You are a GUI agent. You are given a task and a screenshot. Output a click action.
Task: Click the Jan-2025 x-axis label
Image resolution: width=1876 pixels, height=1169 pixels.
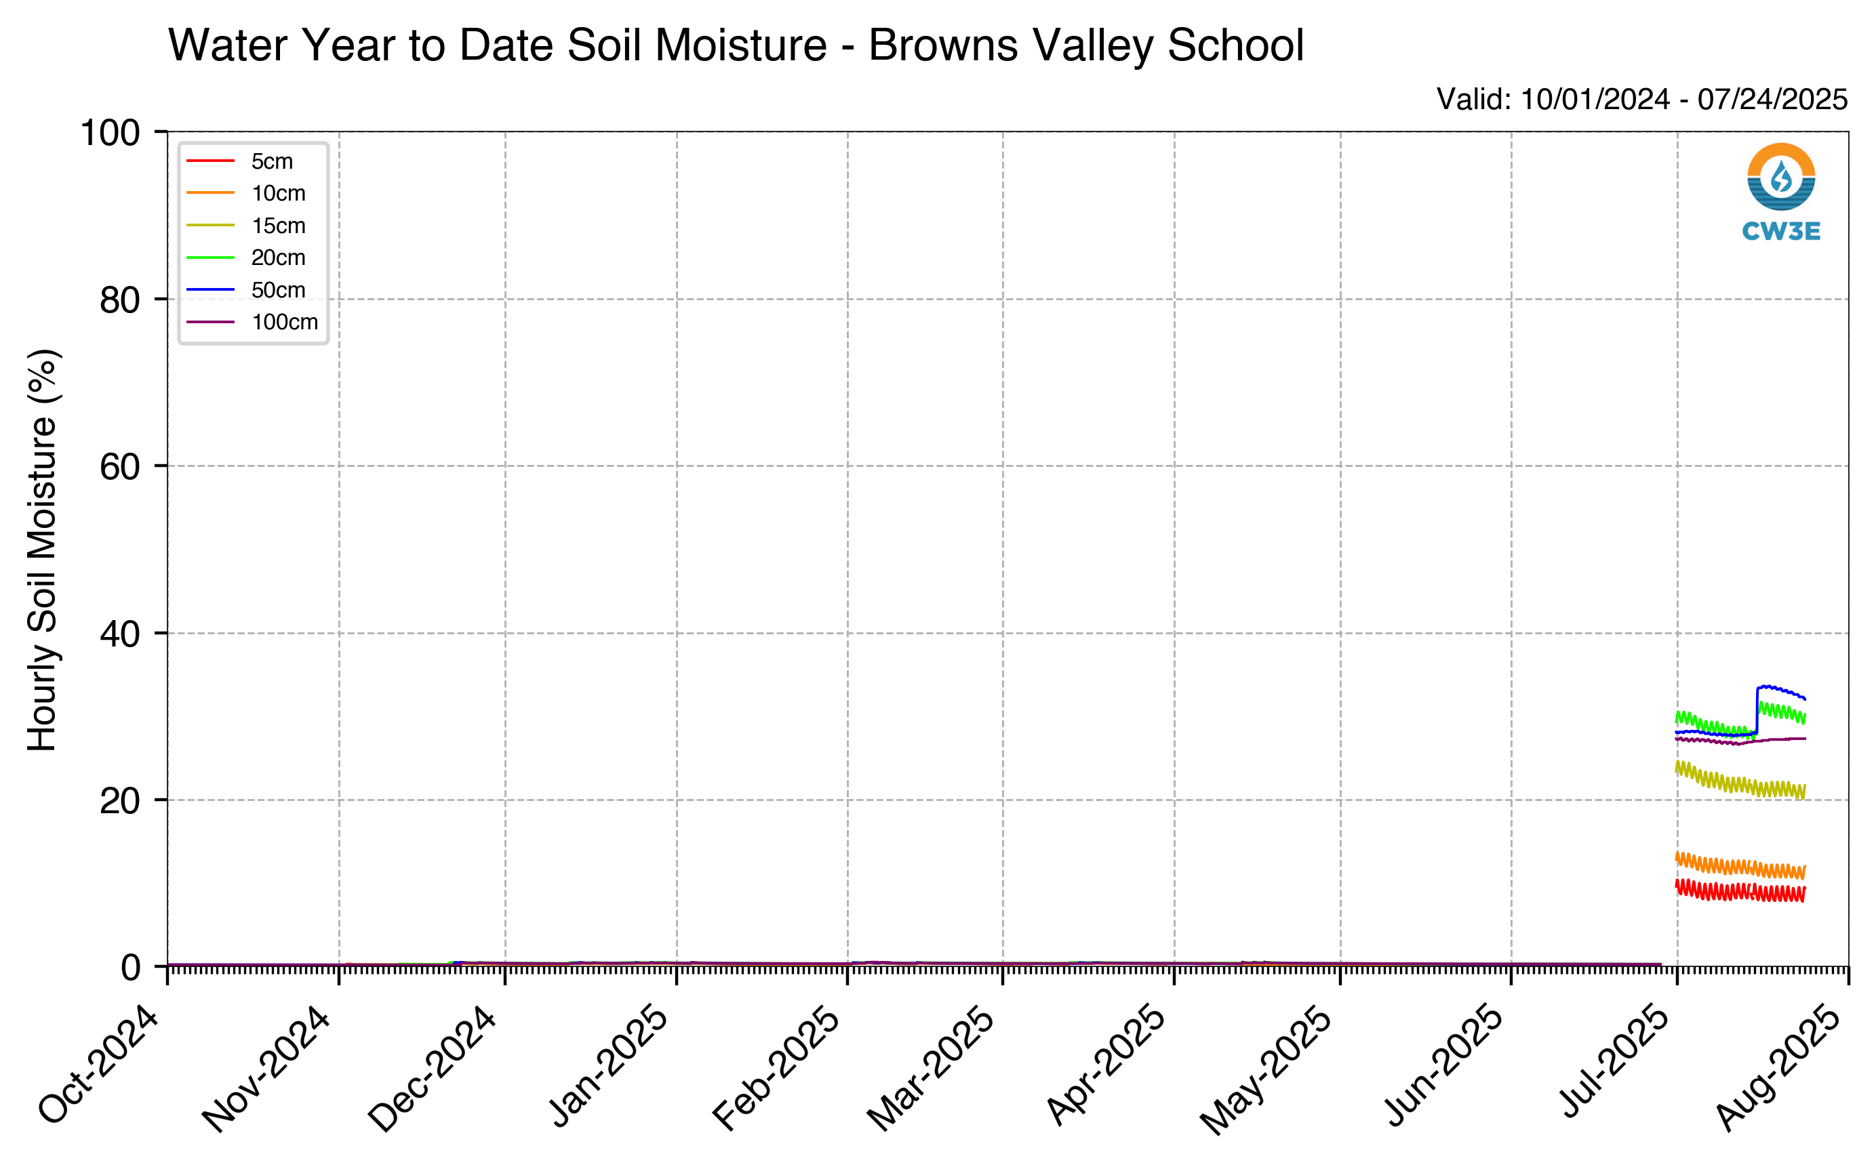pyautogui.click(x=609, y=1065)
